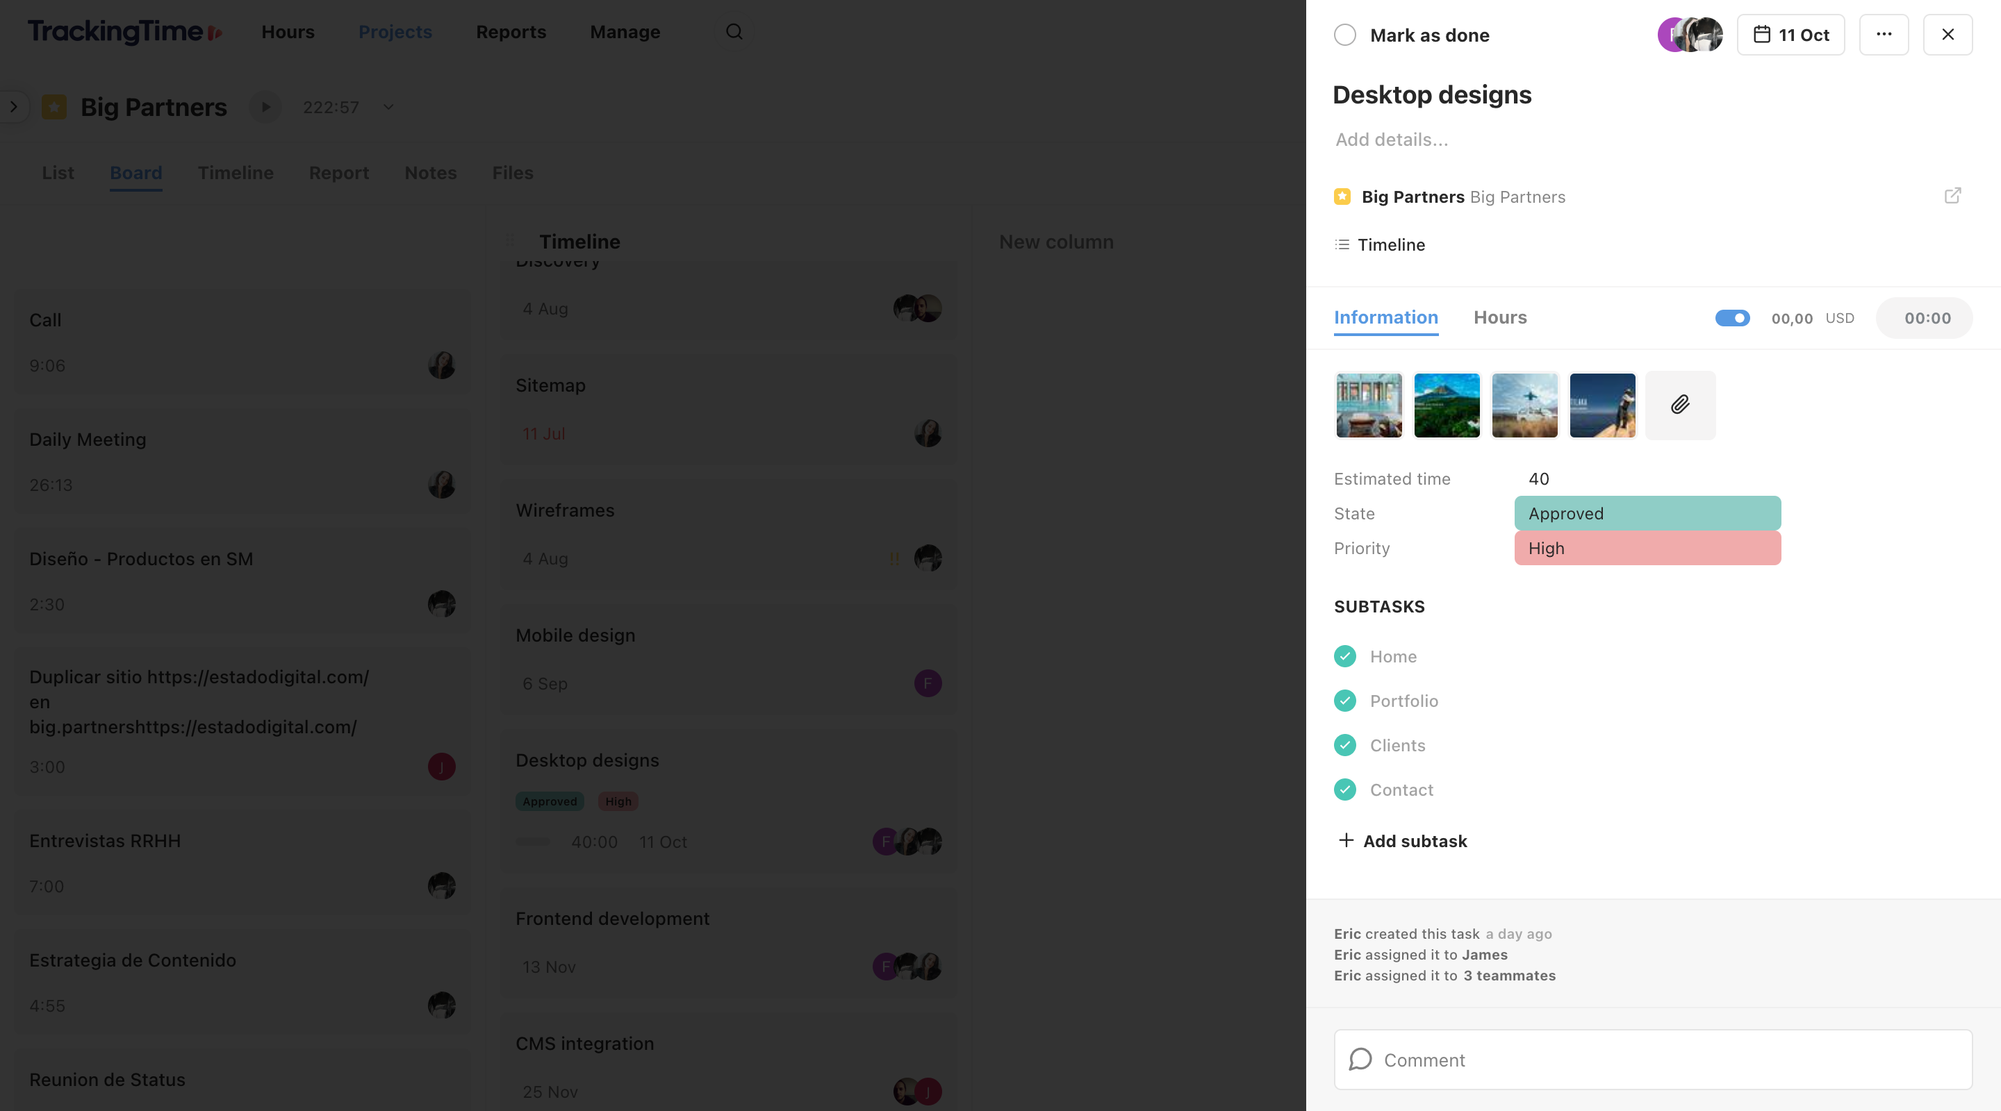Open task in new window via external link icon
Image resolution: width=2001 pixels, height=1111 pixels.
pos(1954,196)
